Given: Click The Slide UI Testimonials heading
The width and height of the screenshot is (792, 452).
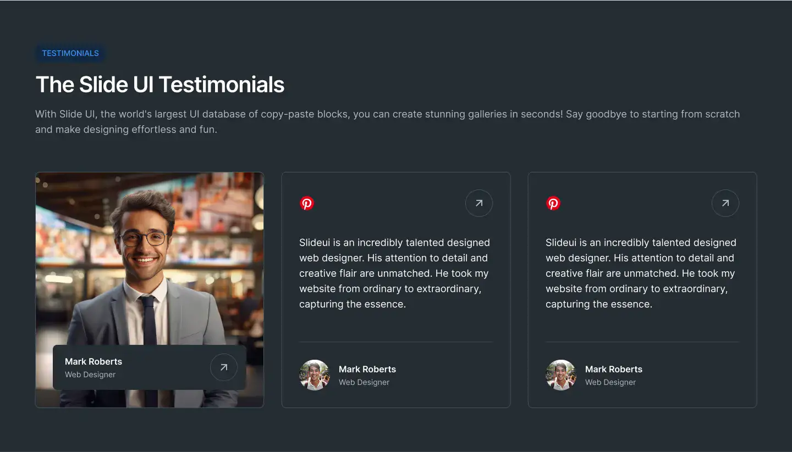Looking at the screenshot, I should coord(160,85).
